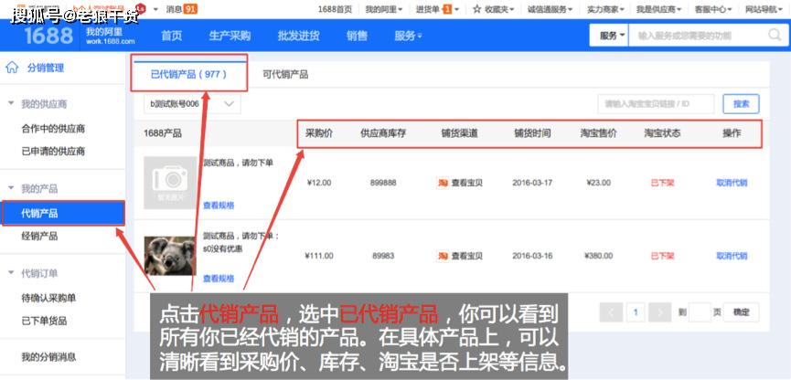Viewport: 791px width, 380px height.
Task: Click the 已下架 status in ¥380.00 row
Action: pos(662,256)
